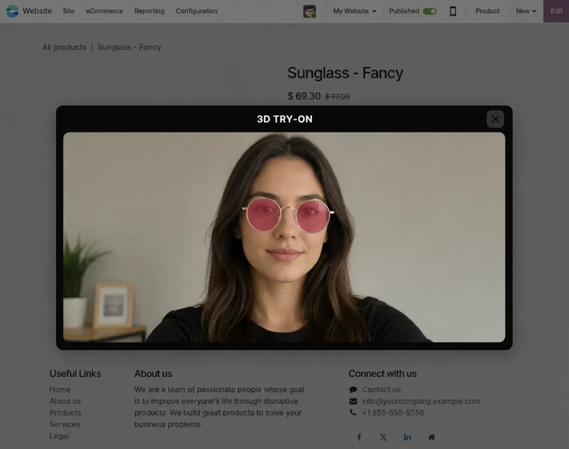
Task: Click the Website app logo icon
Action: [12, 11]
